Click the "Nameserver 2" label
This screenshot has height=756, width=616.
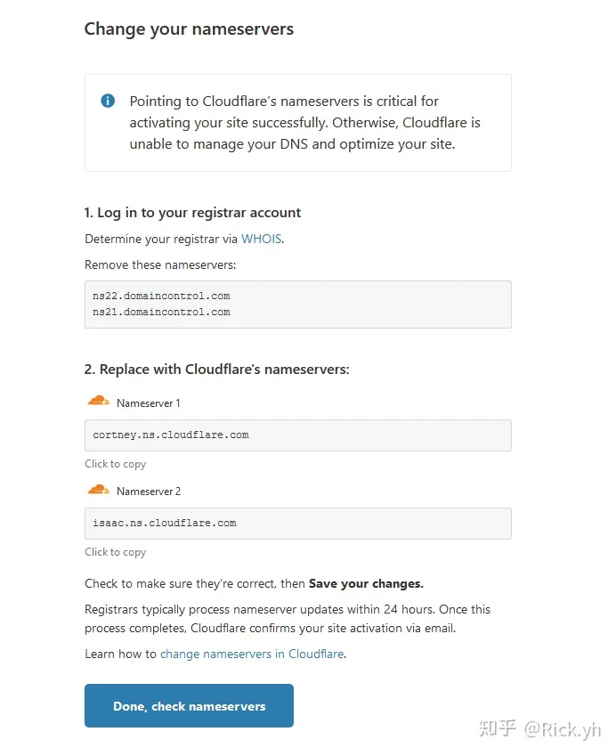[148, 492]
